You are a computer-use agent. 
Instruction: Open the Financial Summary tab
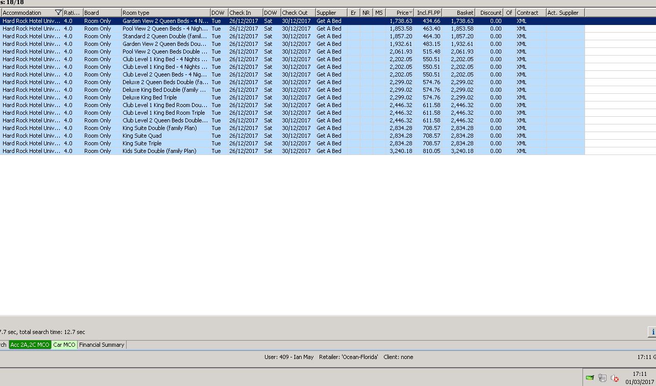pyautogui.click(x=102, y=345)
